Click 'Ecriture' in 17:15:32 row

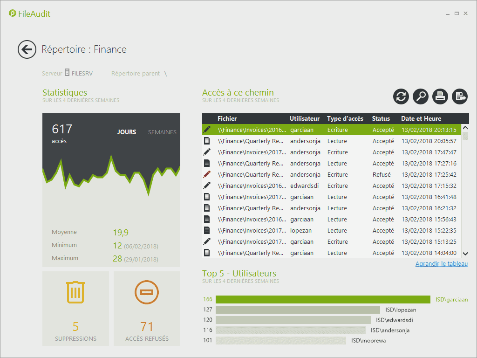337,186
